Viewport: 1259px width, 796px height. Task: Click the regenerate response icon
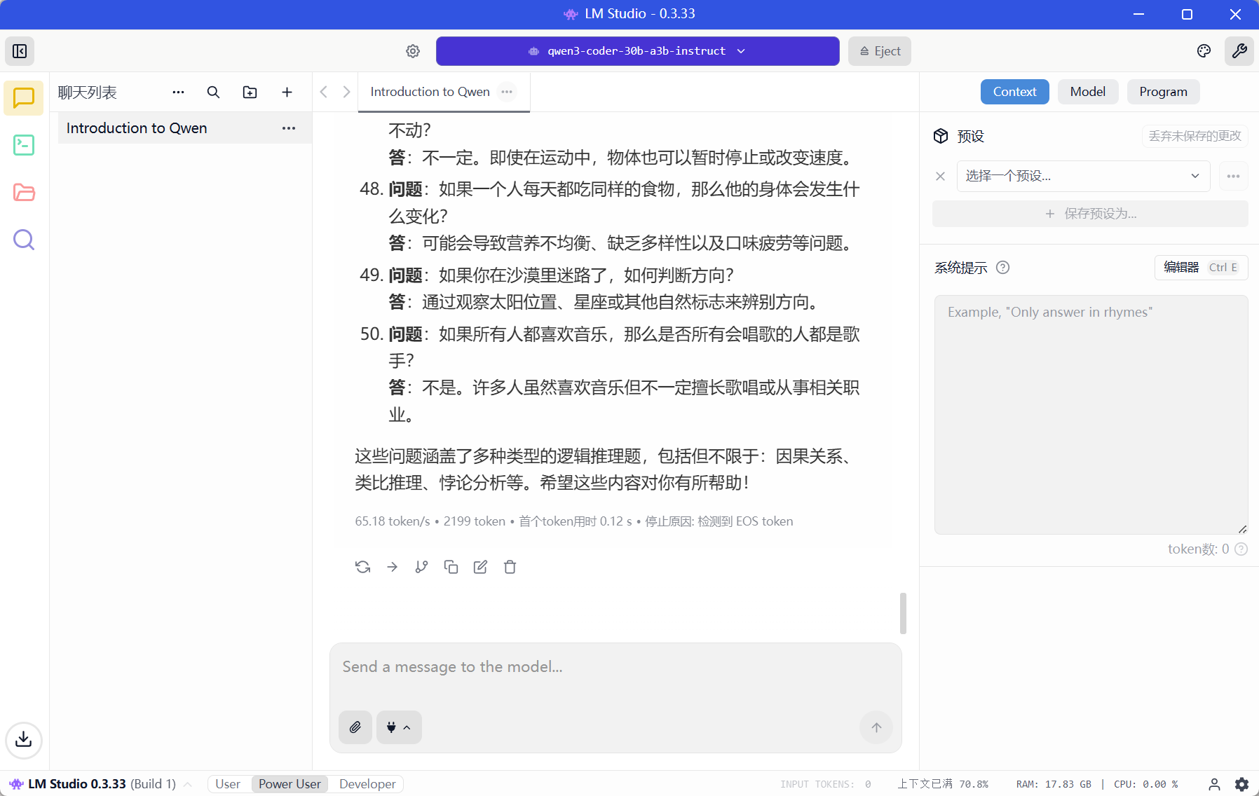click(362, 567)
